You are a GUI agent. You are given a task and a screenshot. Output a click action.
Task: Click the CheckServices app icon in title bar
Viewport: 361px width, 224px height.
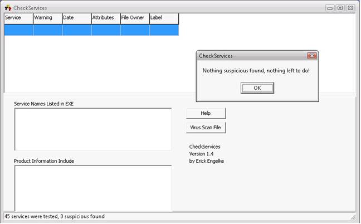click(8, 8)
